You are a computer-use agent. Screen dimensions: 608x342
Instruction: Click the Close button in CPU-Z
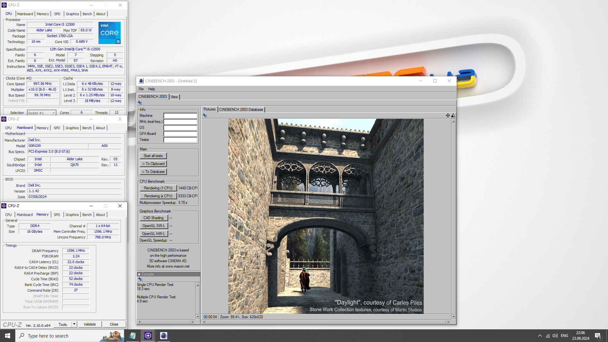click(x=114, y=324)
